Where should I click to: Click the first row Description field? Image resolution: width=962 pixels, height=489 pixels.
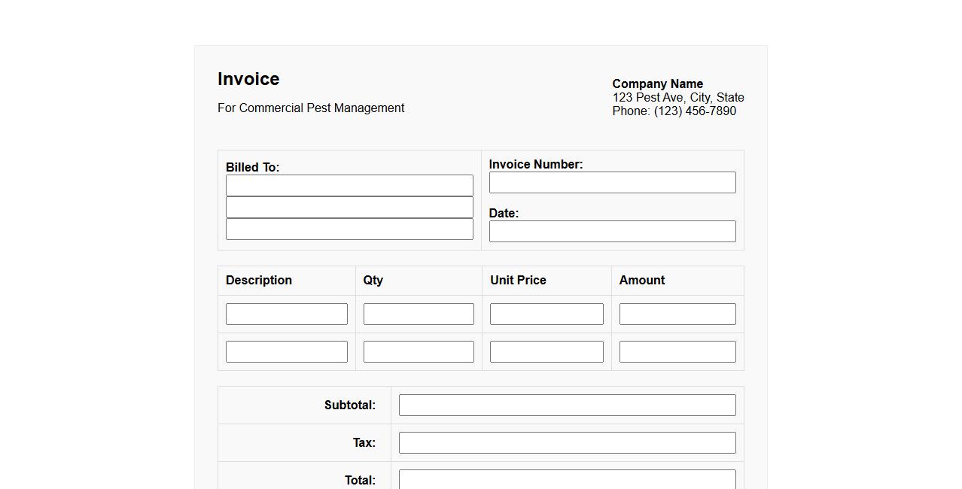point(286,314)
